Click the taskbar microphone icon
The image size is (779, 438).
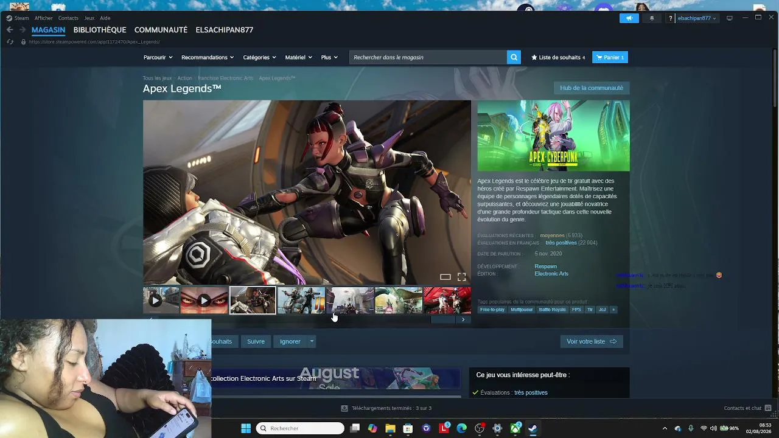tap(691, 428)
